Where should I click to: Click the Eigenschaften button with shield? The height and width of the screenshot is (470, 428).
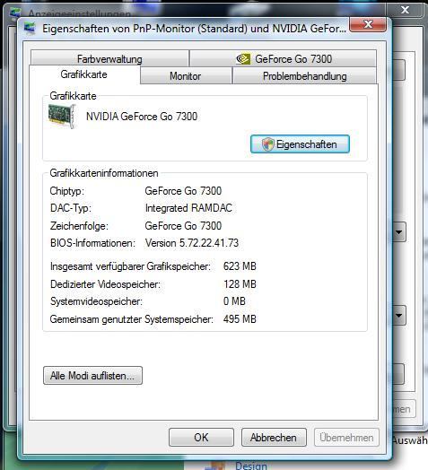tap(300, 144)
